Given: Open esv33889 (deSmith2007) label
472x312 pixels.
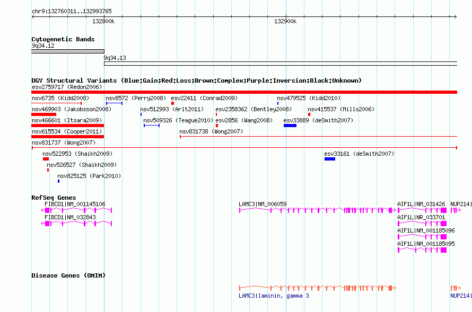Looking at the screenshot, I should [318, 120].
